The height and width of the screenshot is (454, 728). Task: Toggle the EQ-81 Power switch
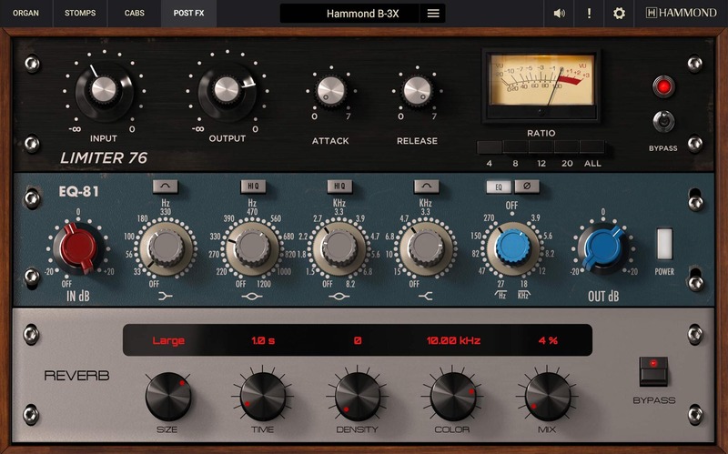pos(663,243)
